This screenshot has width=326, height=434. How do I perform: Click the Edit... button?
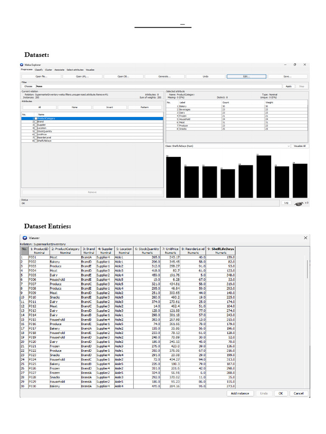pos(247,76)
